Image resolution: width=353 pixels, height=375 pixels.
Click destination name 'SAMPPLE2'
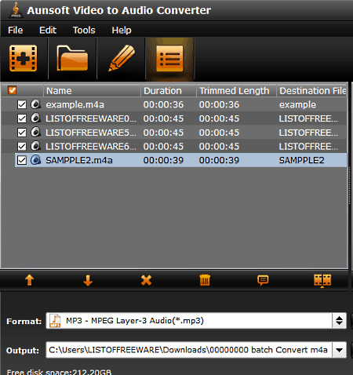pyautogui.click(x=301, y=160)
